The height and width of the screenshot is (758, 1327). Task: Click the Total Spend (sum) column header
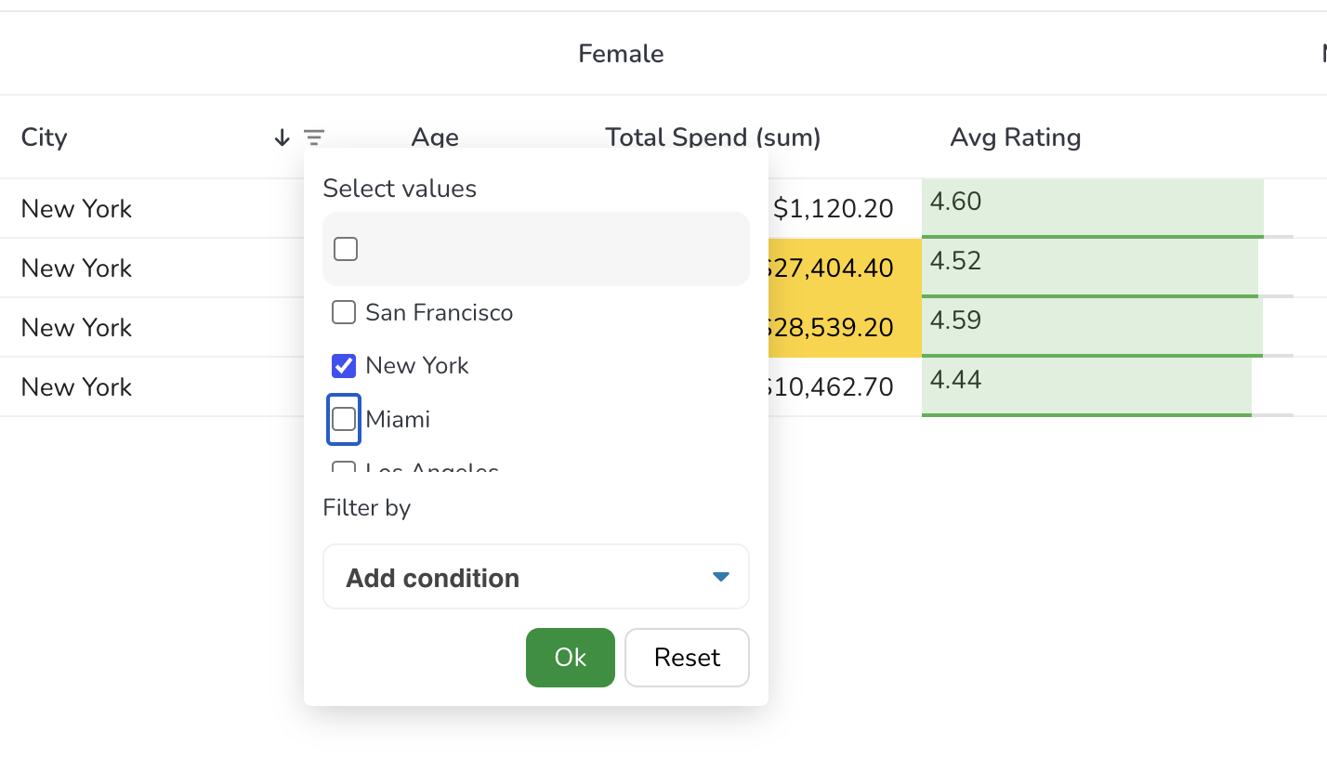[x=713, y=137]
